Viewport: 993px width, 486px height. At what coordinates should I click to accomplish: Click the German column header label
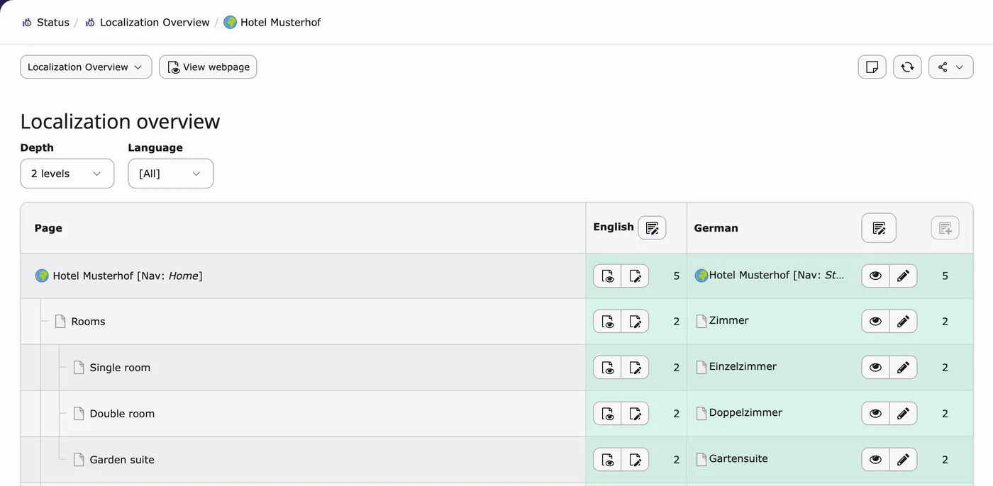tap(716, 228)
